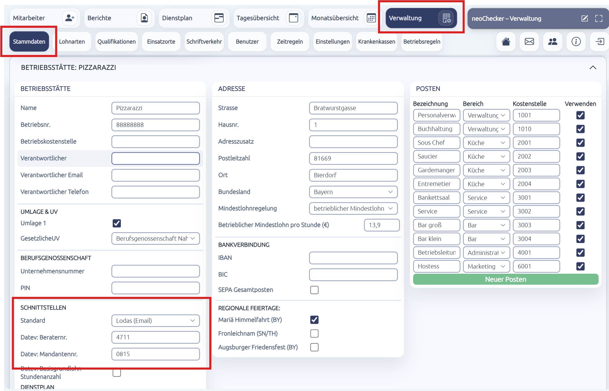Click the edit pencil icon in neoChecker header
The image size is (609, 391).
585,18
